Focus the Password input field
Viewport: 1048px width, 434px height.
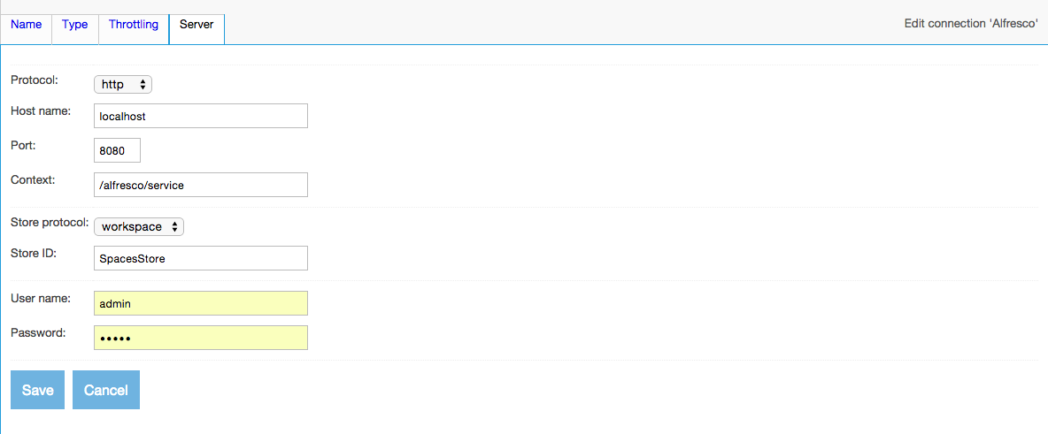pos(201,338)
